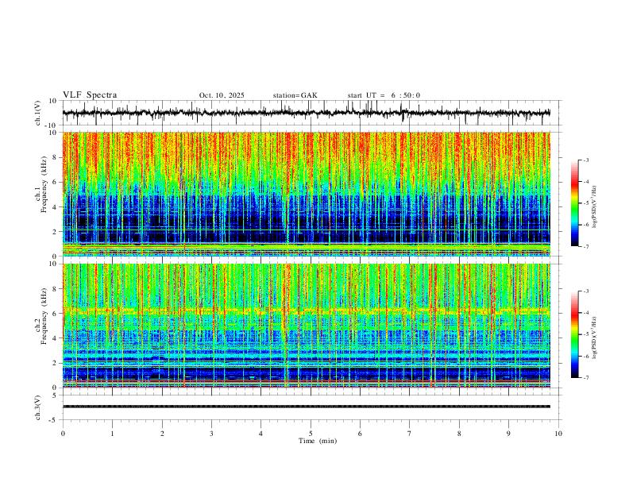Click the "4" kHz tick on ch.2 frequency axis
Viewport: 629px width, 486px height.
pos(56,338)
